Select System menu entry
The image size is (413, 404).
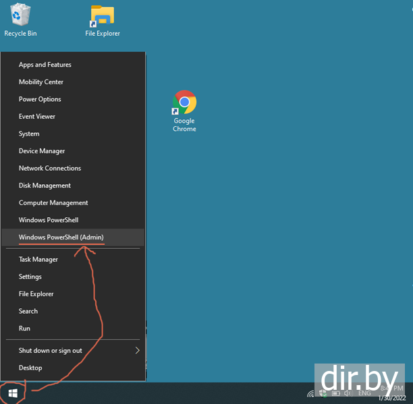coord(73,134)
